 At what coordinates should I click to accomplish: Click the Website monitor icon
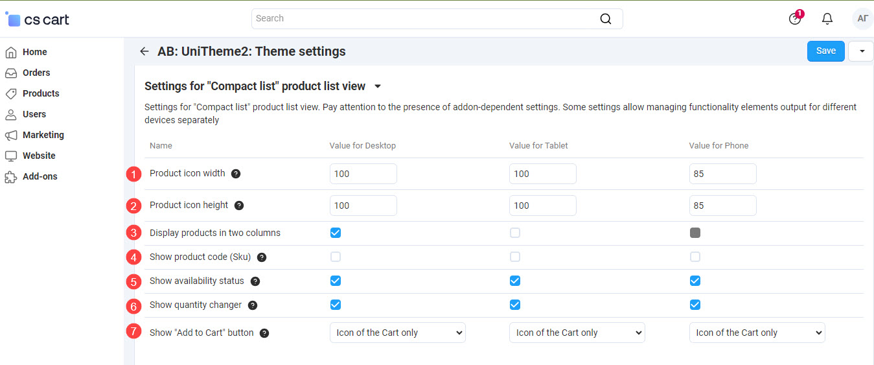(11, 156)
